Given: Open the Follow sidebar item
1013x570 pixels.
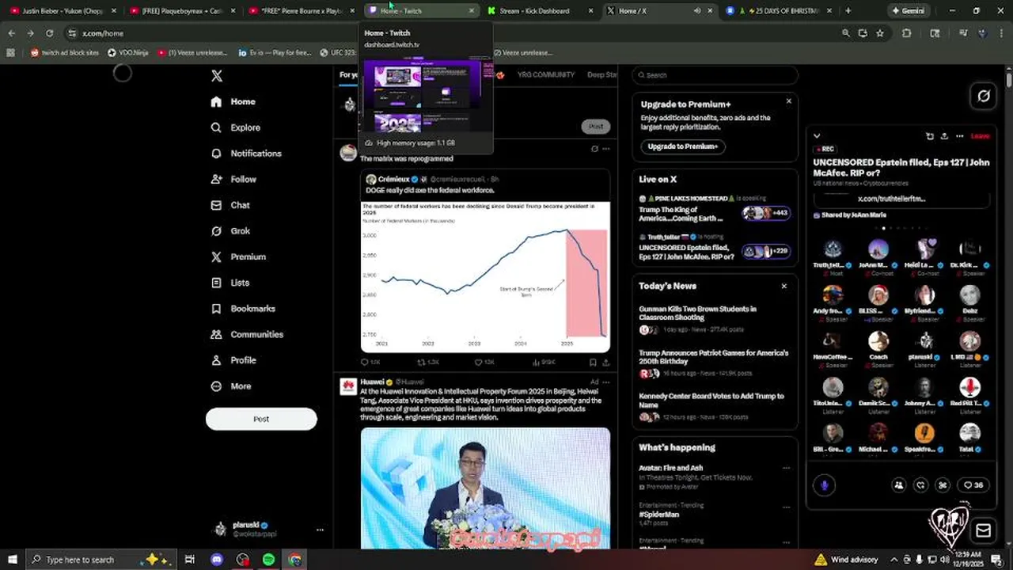Looking at the screenshot, I should coord(233,180).
